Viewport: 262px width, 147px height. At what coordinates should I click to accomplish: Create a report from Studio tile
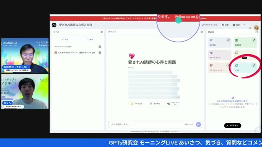[245, 55]
